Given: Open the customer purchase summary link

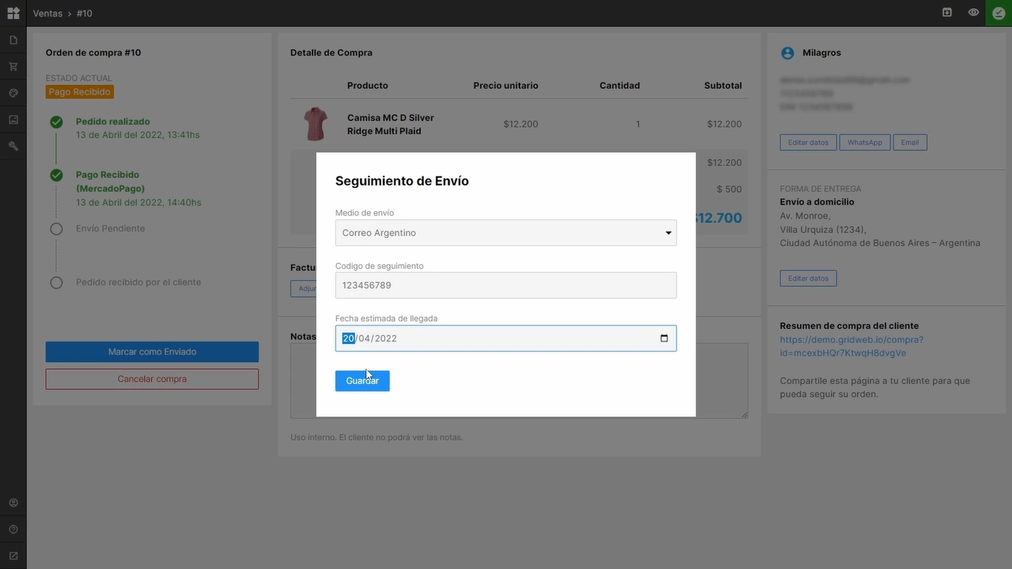Looking at the screenshot, I should coord(851,347).
